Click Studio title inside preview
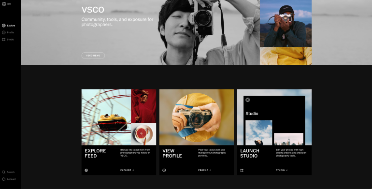Screen dimensions: 372x189 point(252,114)
